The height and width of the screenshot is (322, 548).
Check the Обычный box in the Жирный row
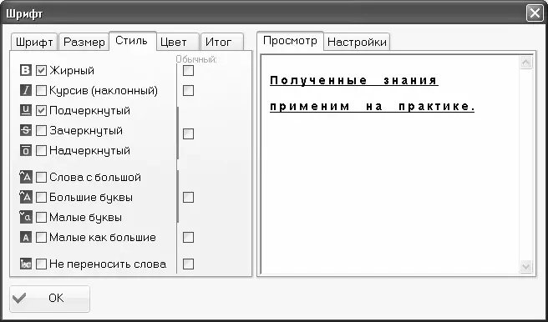click(189, 70)
